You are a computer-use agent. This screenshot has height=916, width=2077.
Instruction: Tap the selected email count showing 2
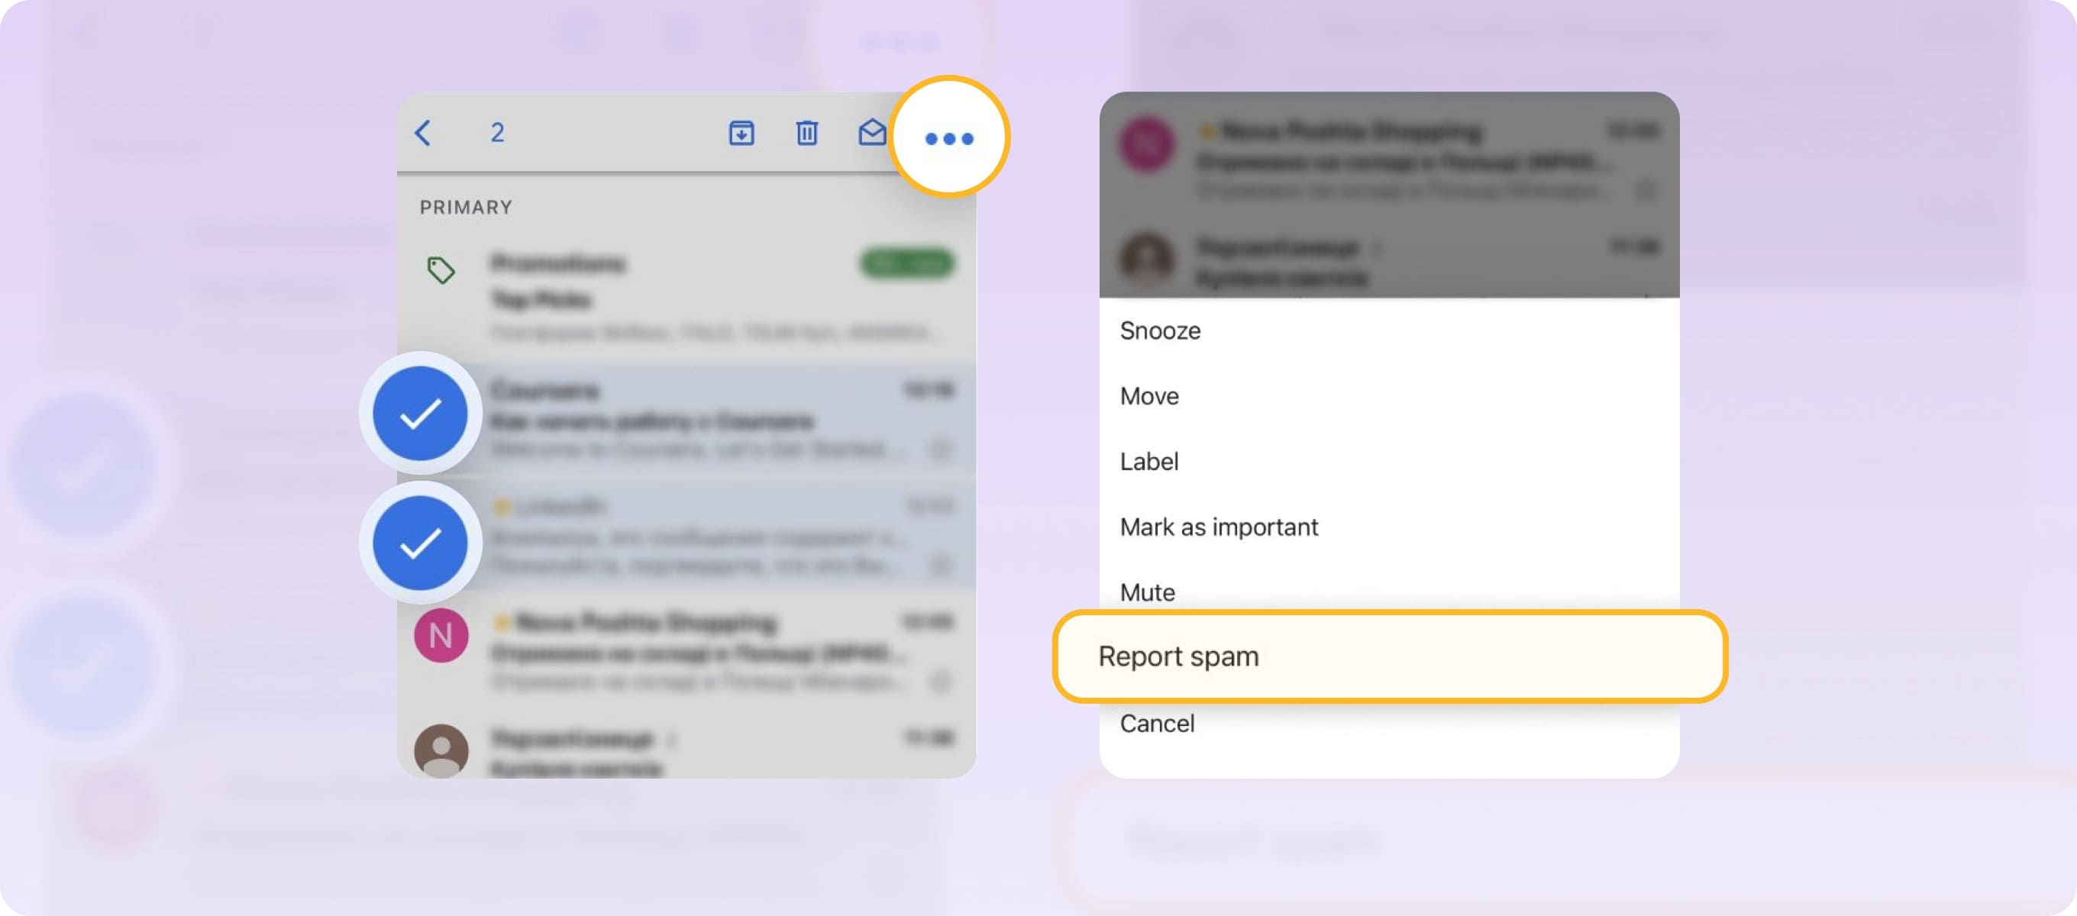click(497, 134)
